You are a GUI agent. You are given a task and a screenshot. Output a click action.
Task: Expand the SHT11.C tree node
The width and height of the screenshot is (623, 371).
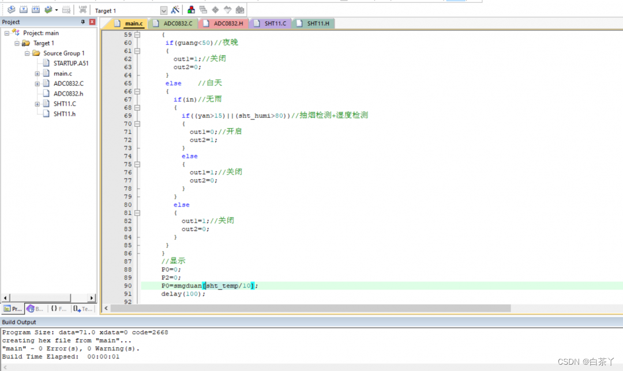37,104
